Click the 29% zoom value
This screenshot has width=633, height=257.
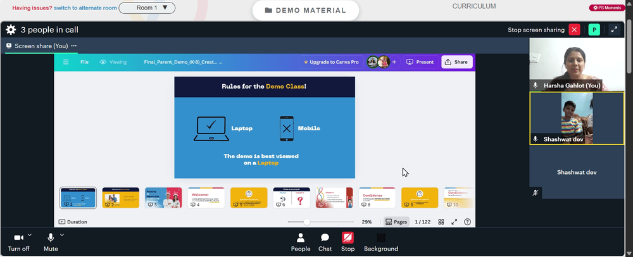click(367, 222)
